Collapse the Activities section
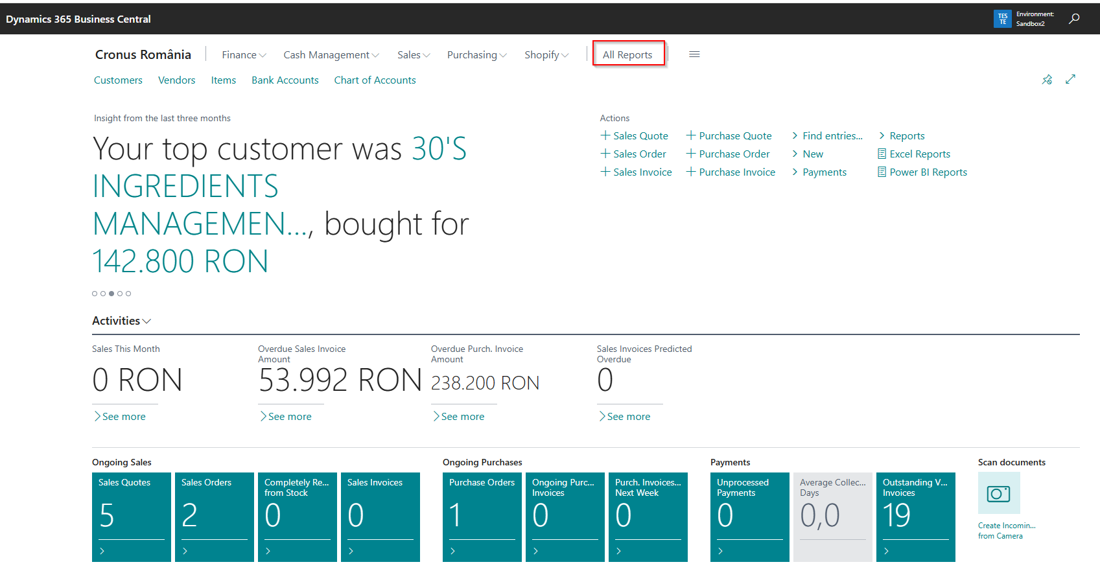 122,321
